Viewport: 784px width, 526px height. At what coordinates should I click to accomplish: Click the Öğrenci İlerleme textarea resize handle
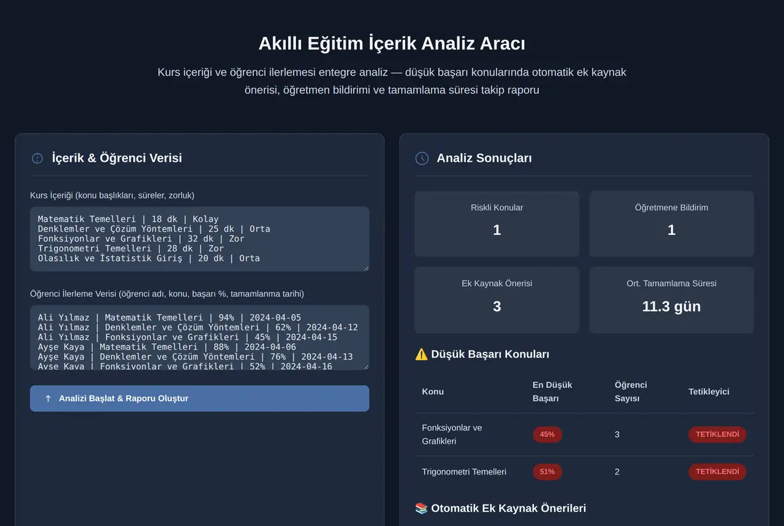tap(365, 366)
